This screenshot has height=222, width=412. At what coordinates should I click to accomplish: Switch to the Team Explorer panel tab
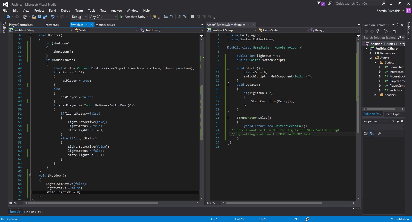[394, 114]
